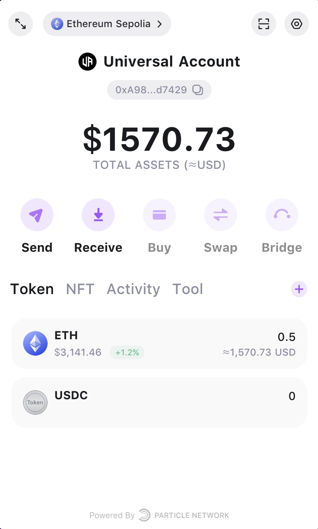Viewport: 318px width, 529px height.
Task: Open the ETH token row
Action: tap(159, 343)
